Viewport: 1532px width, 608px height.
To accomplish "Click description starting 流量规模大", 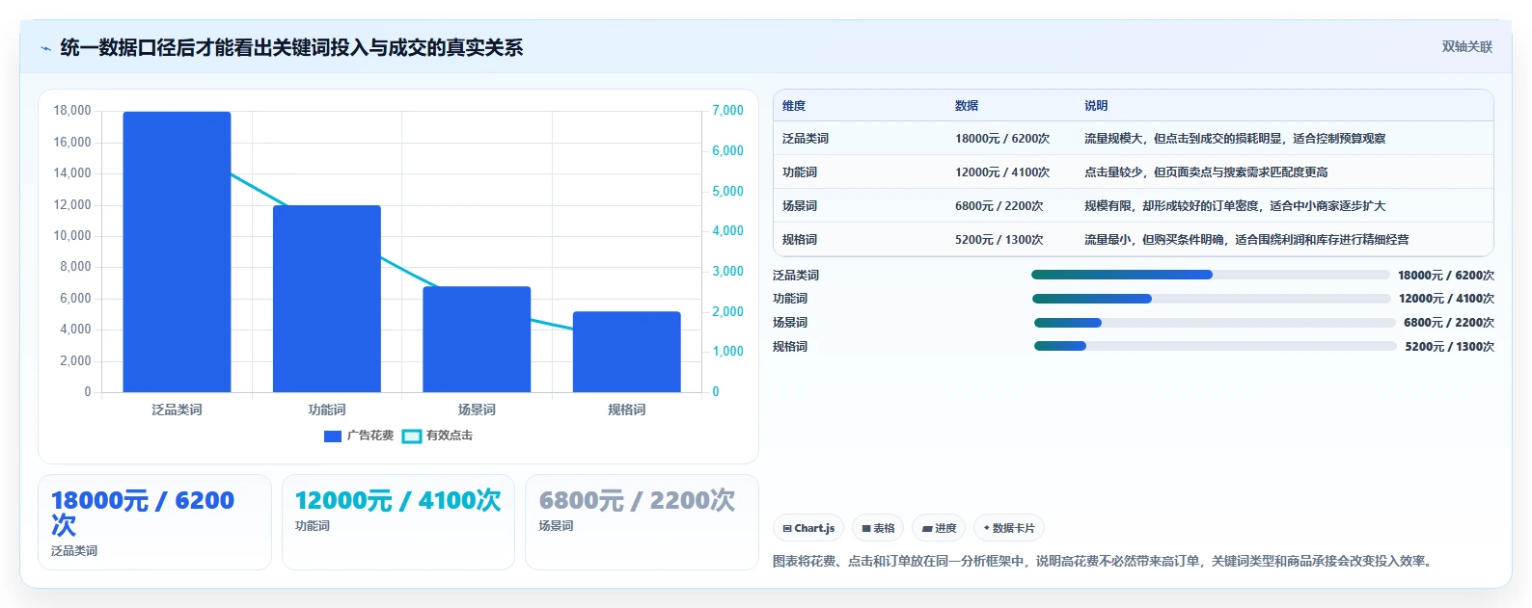I will point(1235,139).
